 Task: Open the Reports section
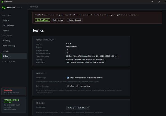click(x=14, y=31)
